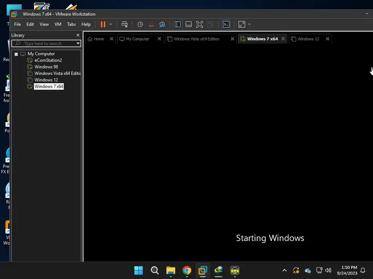Open Internet Download Manager taskbar icon
373x279 pixels.
219,270
